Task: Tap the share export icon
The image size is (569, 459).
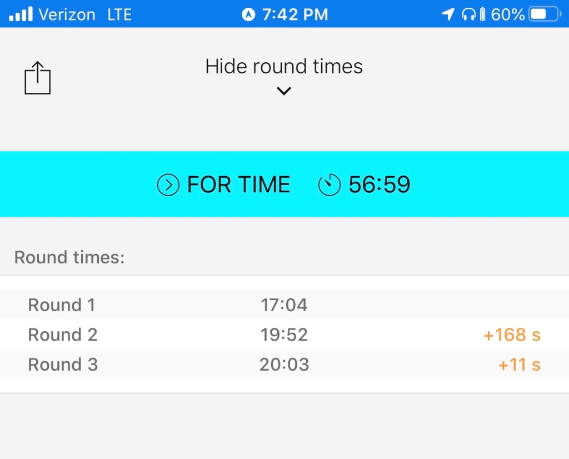Action: [38, 78]
